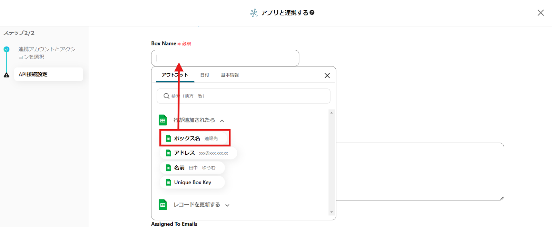Click the レコードを更新する section label
The width and height of the screenshot is (552, 227).
pyautogui.click(x=197, y=205)
